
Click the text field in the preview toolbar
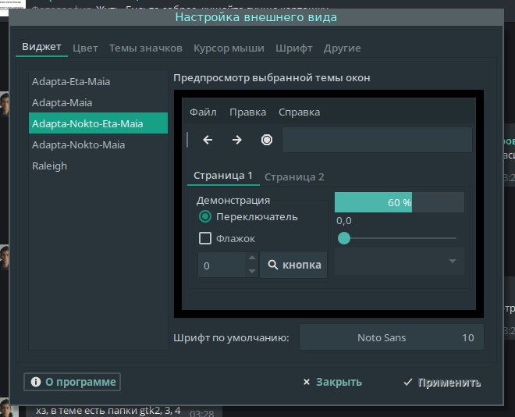click(377, 140)
